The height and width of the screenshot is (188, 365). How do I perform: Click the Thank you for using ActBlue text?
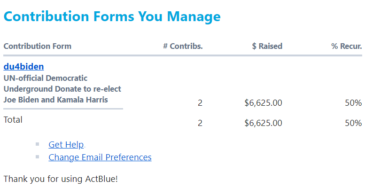point(61,179)
